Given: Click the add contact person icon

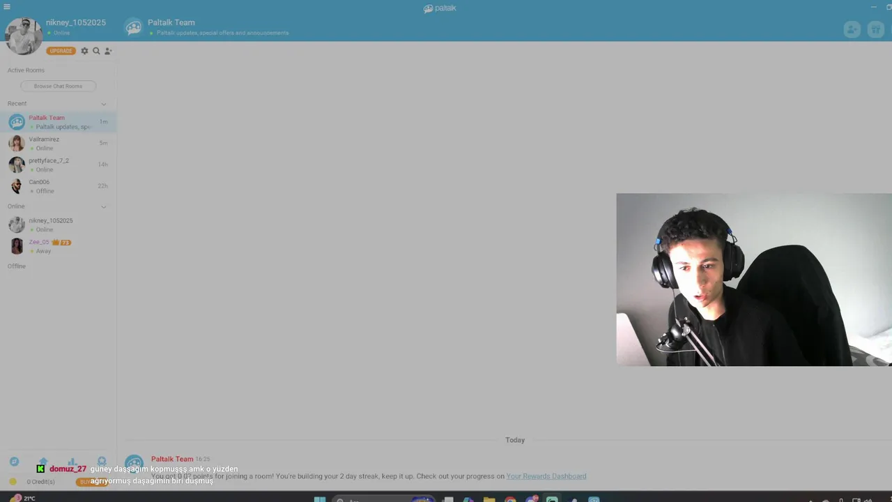Looking at the screenshot, I should click(x=108, y=51).
